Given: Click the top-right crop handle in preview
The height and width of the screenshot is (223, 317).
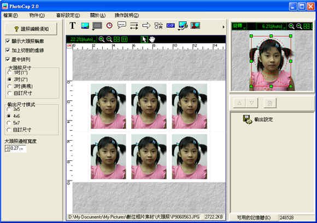Looking at the screenshot, I should 291,36.
